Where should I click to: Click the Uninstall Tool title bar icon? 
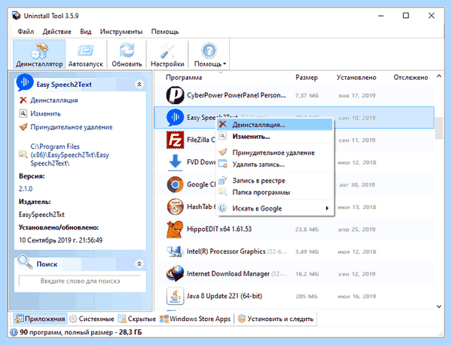coord(16,16)
